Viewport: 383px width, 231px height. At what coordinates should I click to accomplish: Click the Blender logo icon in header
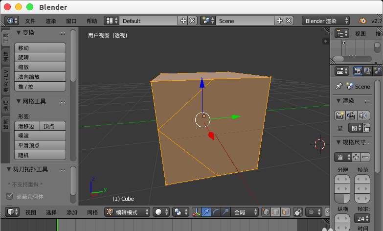362,21
